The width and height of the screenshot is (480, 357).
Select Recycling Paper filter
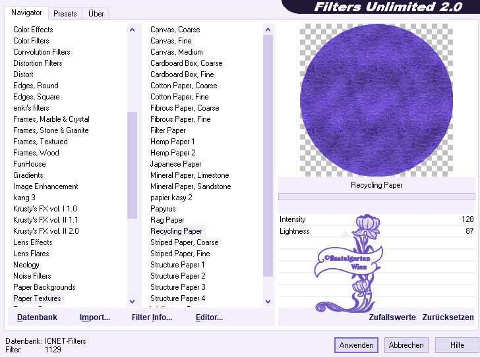176,231
